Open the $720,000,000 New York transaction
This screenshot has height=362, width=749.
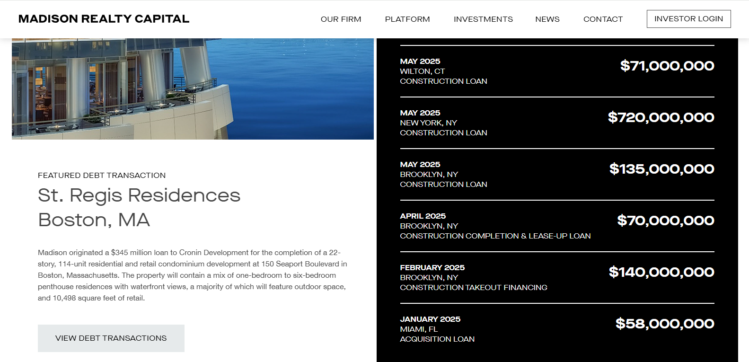point(556,123)
